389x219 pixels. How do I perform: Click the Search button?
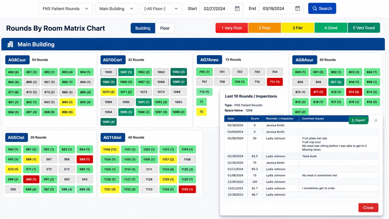pyautogui.click(x=322, y=8)
